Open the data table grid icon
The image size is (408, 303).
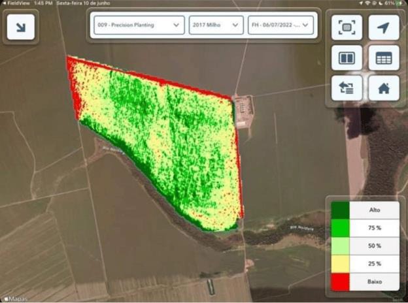[x=383, y=58]
